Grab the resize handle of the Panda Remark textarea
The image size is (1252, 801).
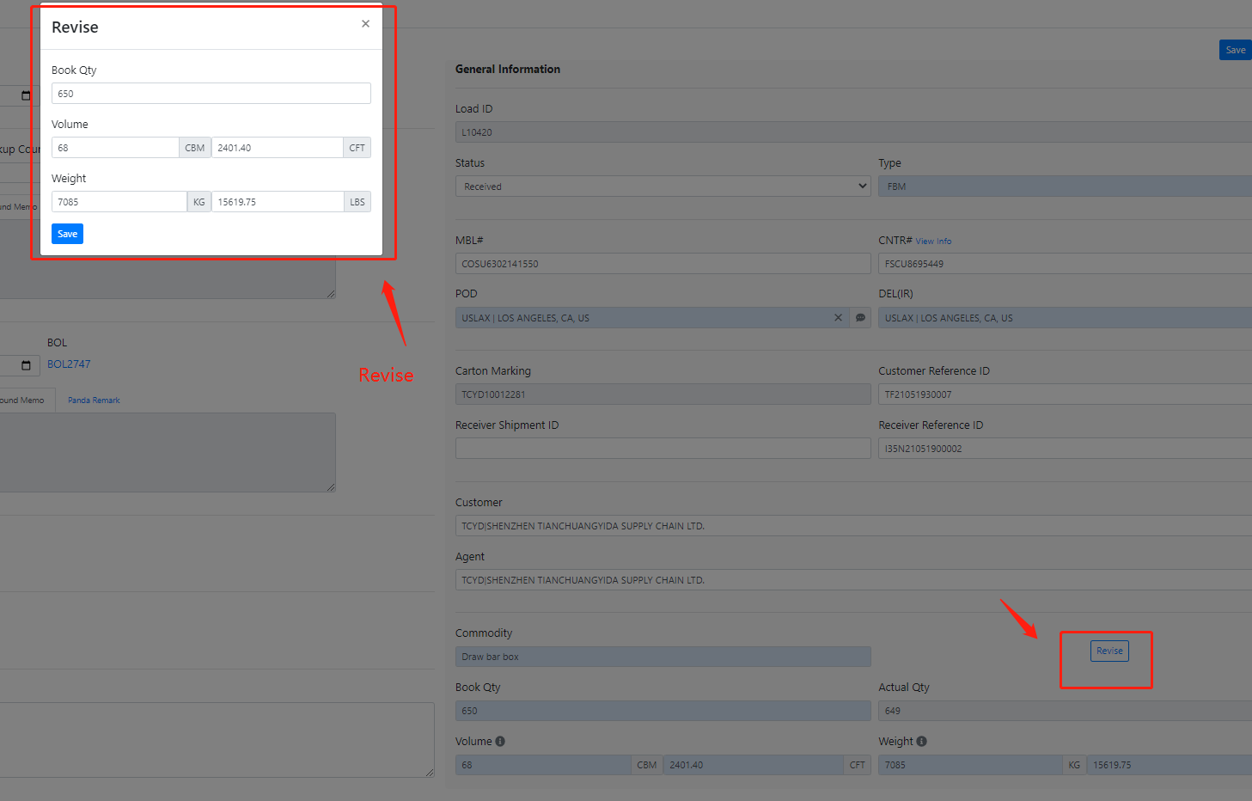(x=331, y=487)
